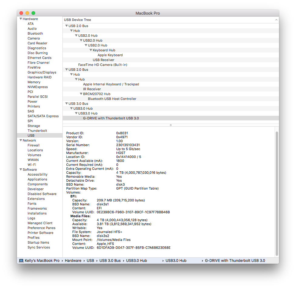Viewport: 296px width, 288px height.
Task: Select Fonts in the sidebar
Action: click(32, 204)
